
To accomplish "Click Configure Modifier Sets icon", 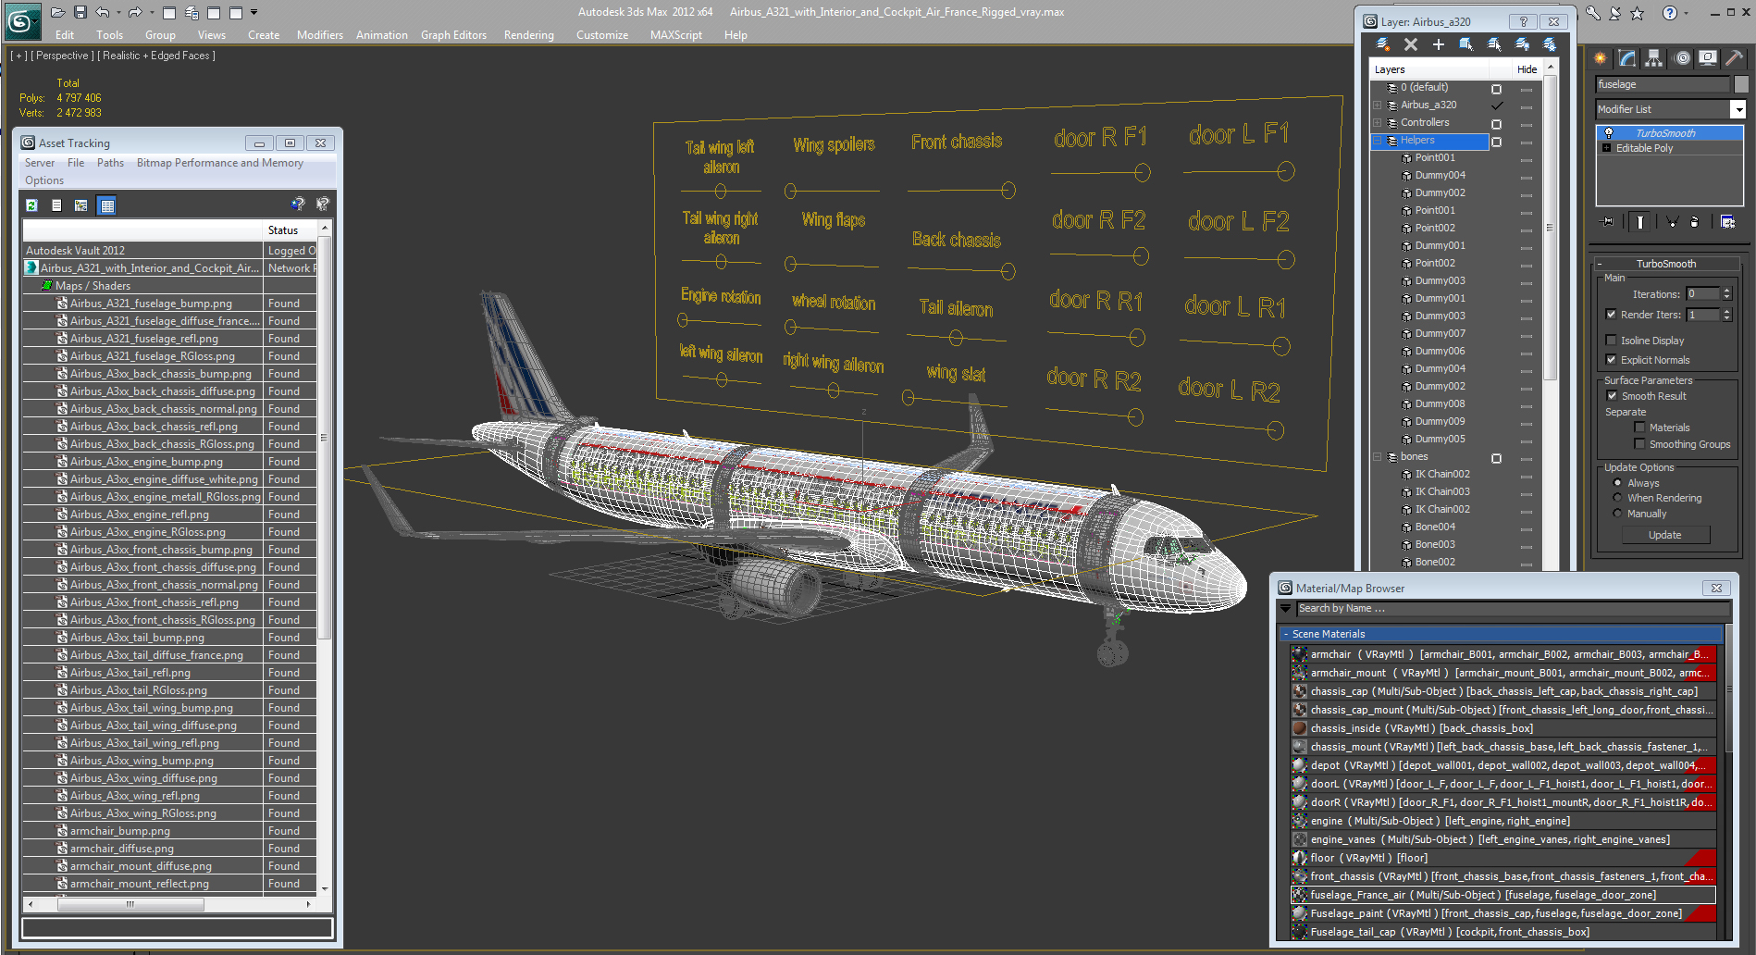I will [1727, 221].
